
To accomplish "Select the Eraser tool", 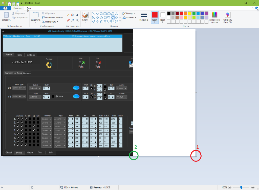I will (68, 20).
